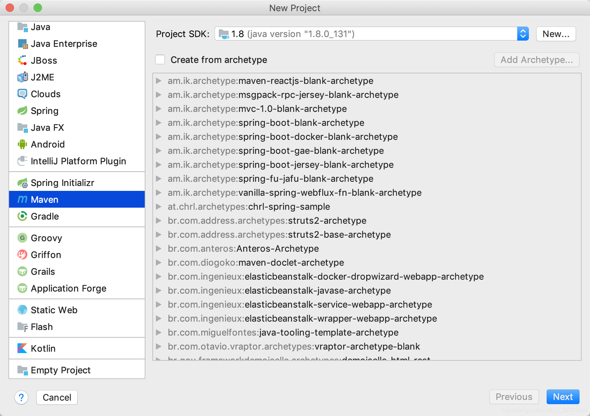Select maven-doclet-archetype row
Image resolution: width=590 pixels, height=416 pixels.
pos(367,263)
